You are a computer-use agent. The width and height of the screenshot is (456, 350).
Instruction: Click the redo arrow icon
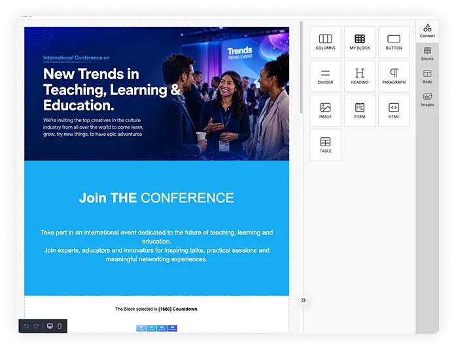(x=37, y=326)
